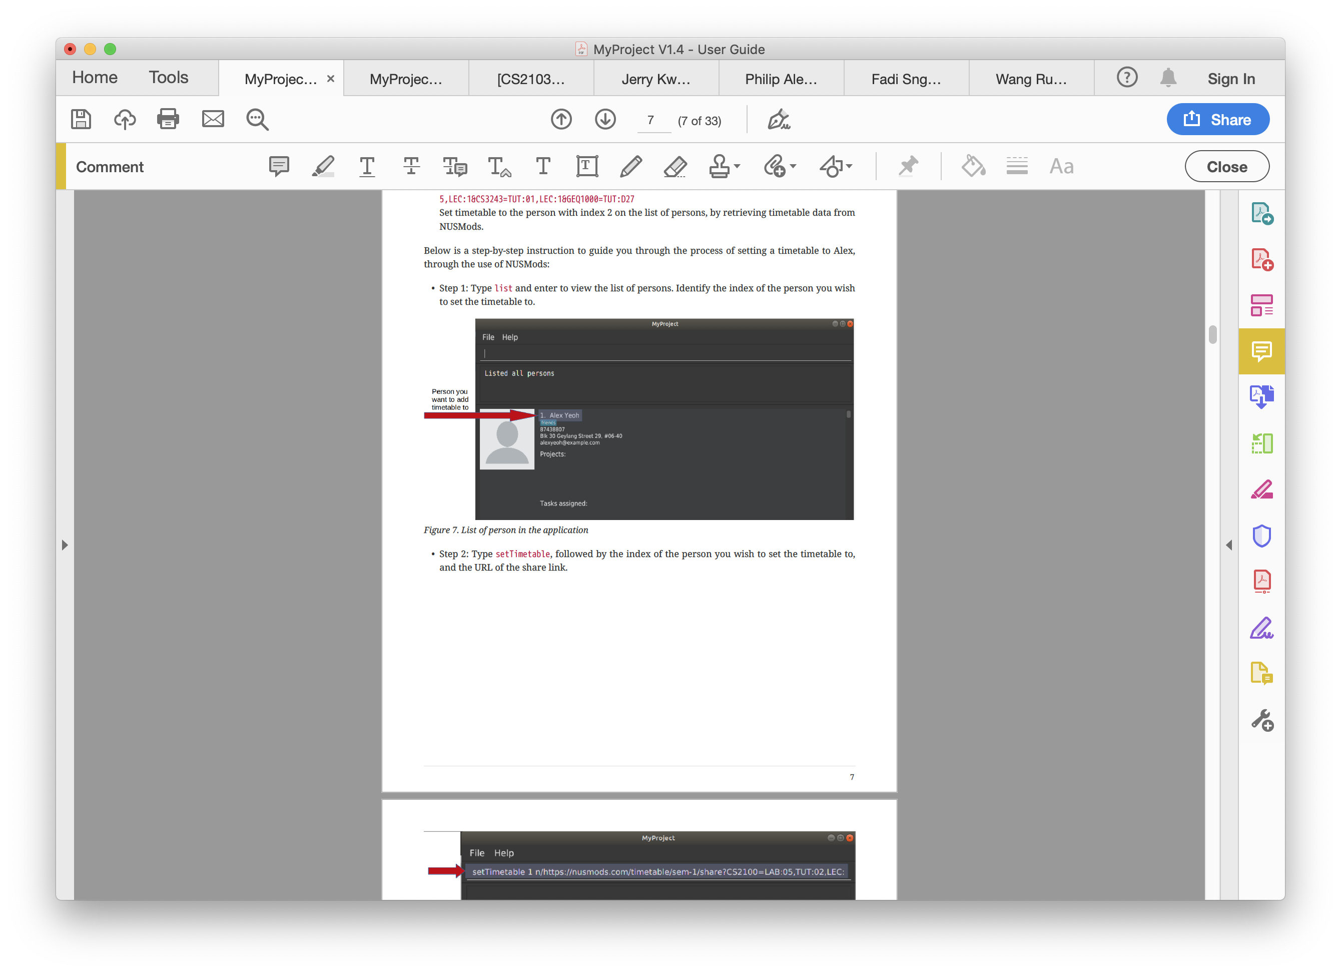Expand the left navigation pane
Image resolution: width=1341 pixels, height=974 pixels.
click(65, 545)
